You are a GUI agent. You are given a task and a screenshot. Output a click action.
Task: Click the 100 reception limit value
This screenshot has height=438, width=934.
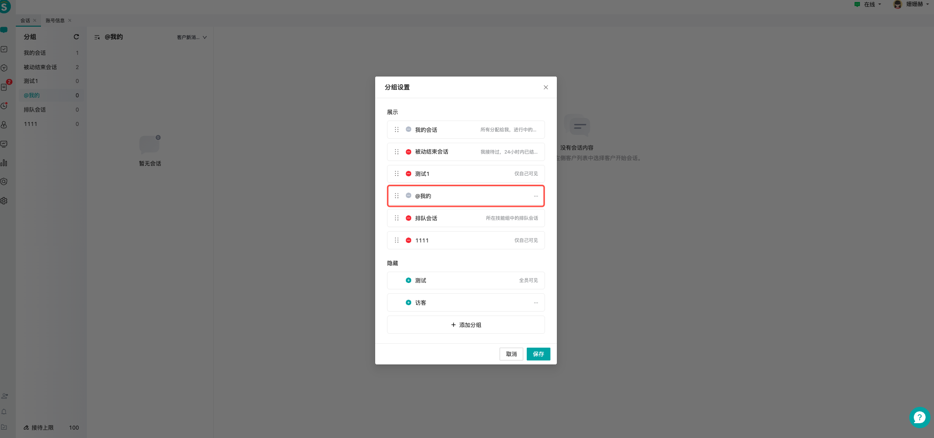74,428
